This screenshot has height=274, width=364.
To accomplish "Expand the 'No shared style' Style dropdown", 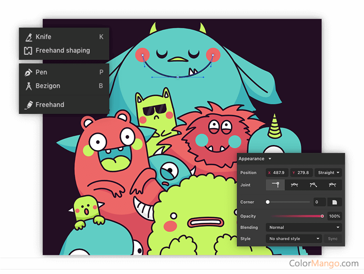I will click(x=294, y=239).
